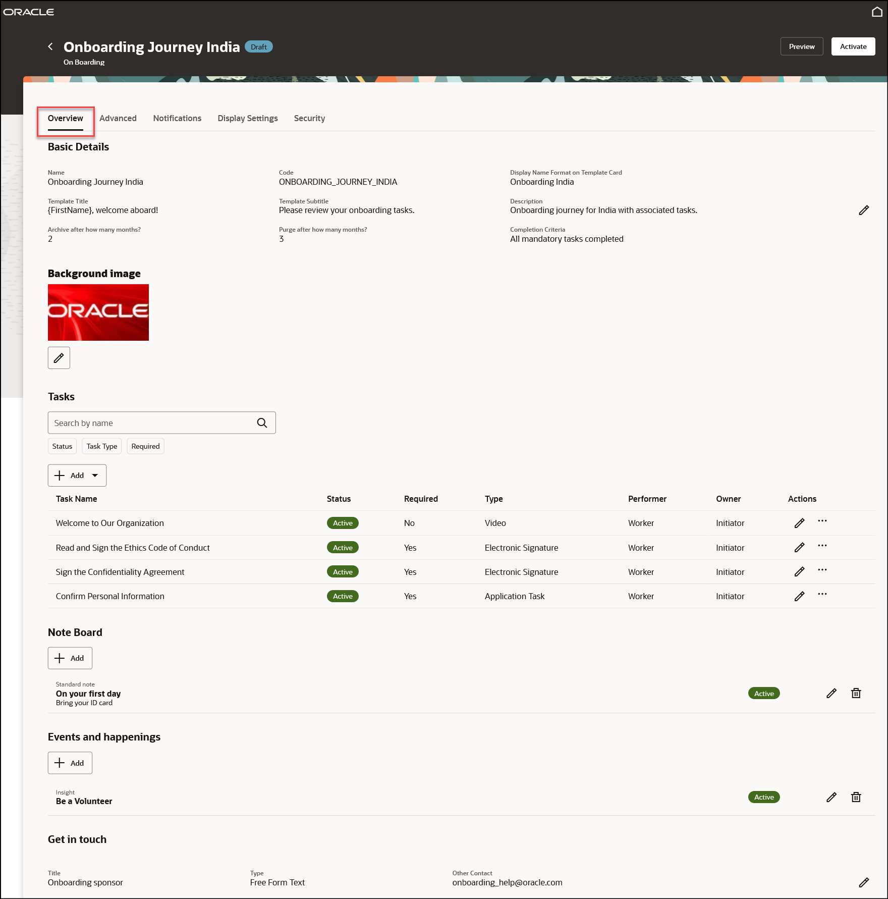This screenshot has width=888, height=899.
Task: Edit the On your first day note
Action: click(x=831, y=693)
